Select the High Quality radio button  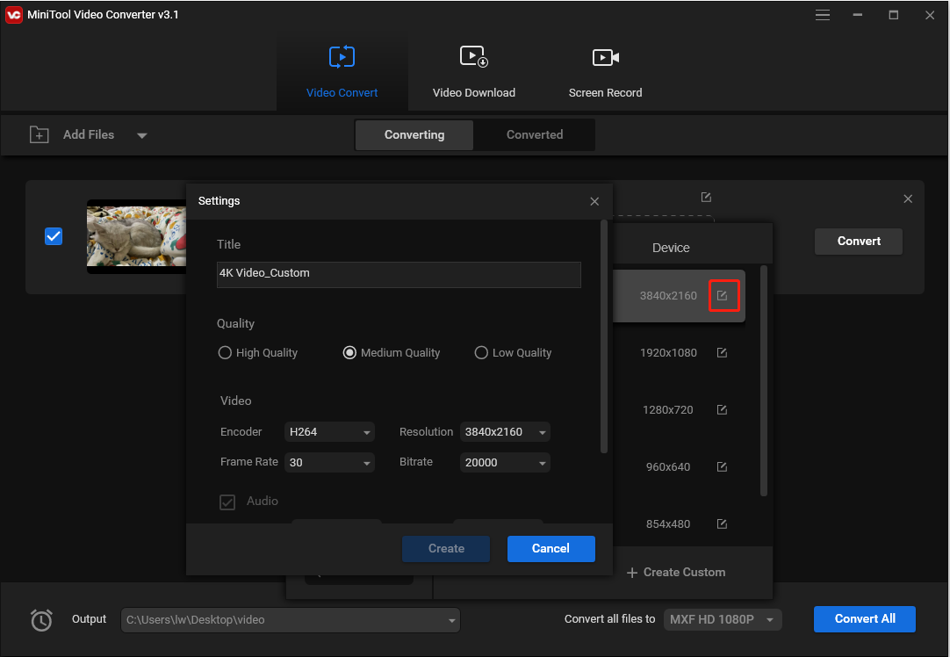[225, 352]
